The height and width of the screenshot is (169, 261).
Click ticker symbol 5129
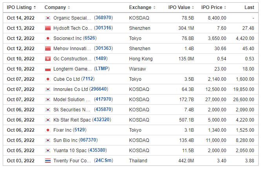pyautogui.click(x=80, y=130)
